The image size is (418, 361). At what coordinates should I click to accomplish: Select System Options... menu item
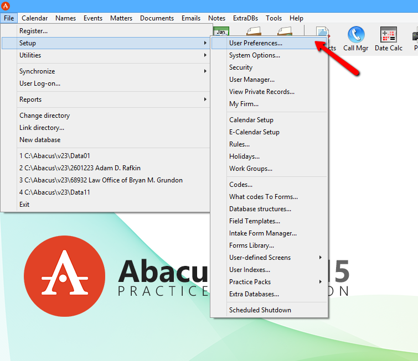(269, 55)
